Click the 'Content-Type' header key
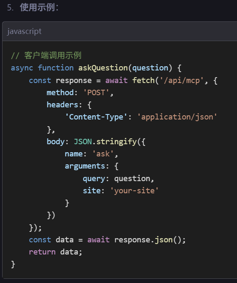The width and height of the screenshot is (237, 283). [96, 117]
